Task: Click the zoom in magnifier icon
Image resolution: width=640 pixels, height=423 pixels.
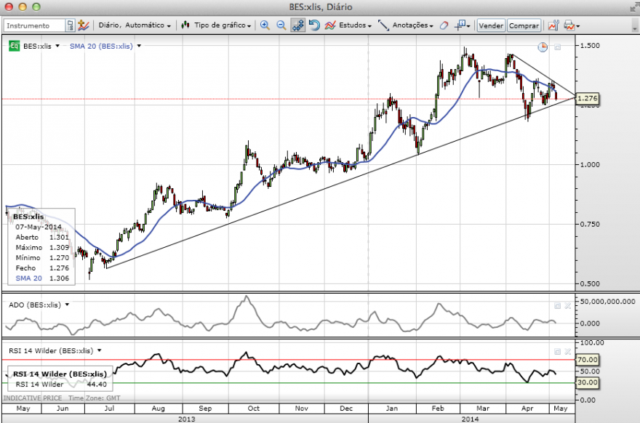Action: point(265,25)
